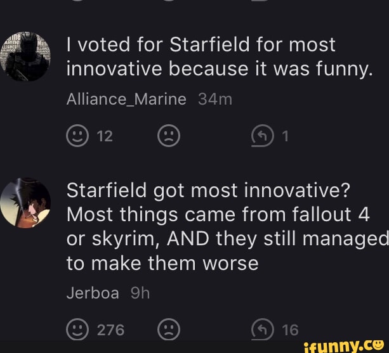
Task: Show the 16 replies to Jerboa
Action: [289, 330]
